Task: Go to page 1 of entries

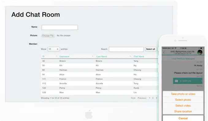Action: point(149,98)
